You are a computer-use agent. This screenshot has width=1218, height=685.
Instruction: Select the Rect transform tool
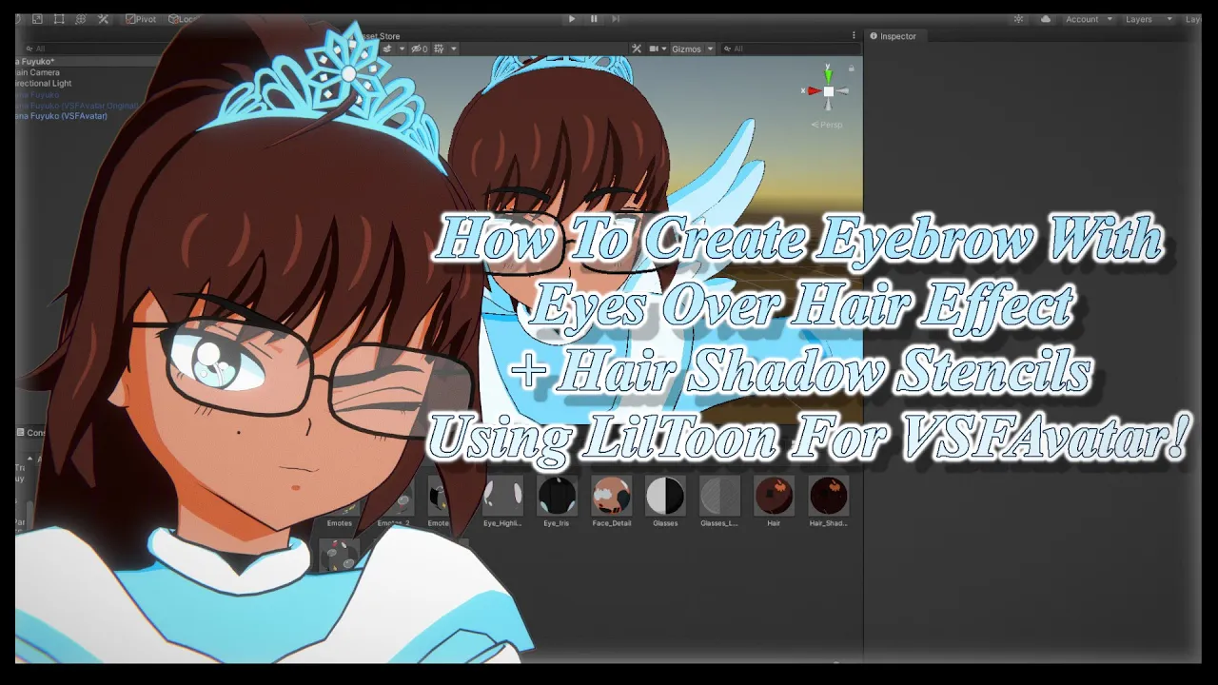(59, 19)
